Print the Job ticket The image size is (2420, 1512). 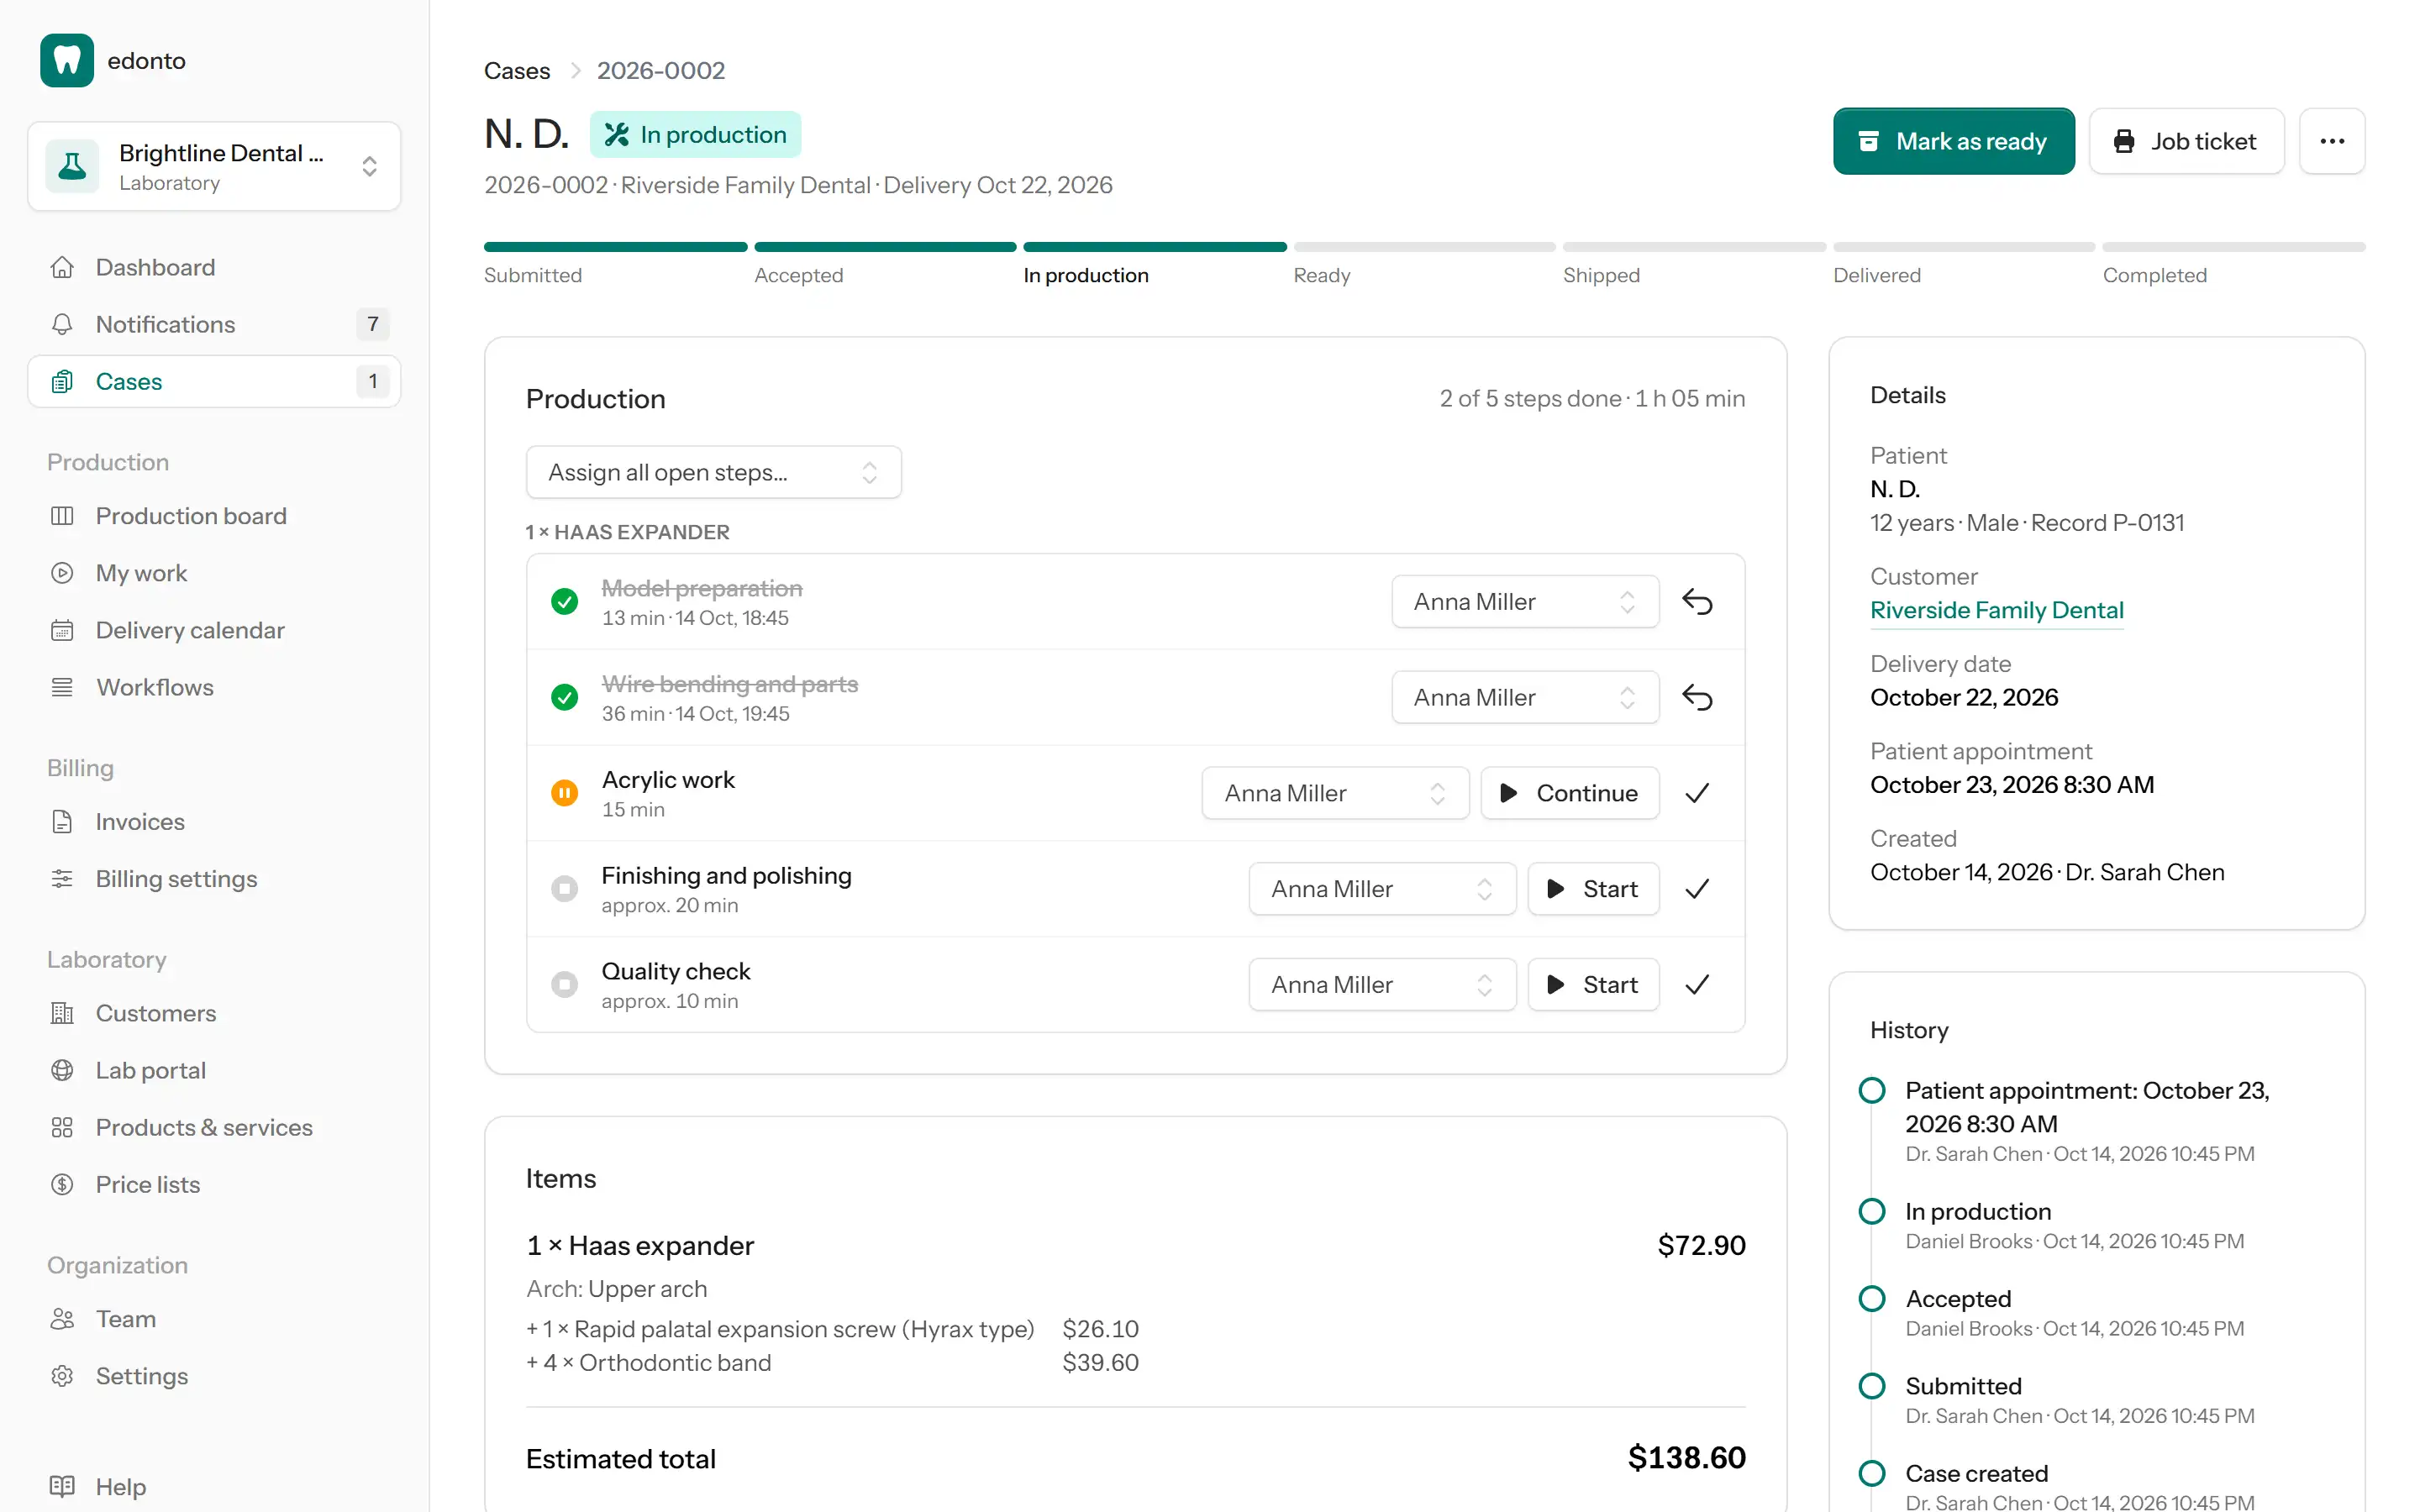2186,141
